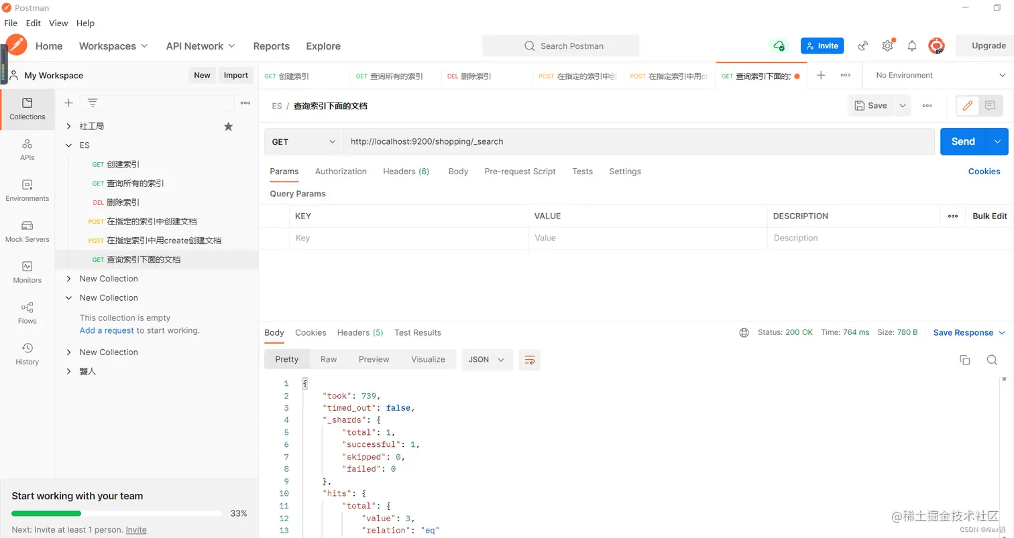The width and height of the screenshot is (1014, 538).
Task: Open the History sidebar section
Action: [27, 354]
